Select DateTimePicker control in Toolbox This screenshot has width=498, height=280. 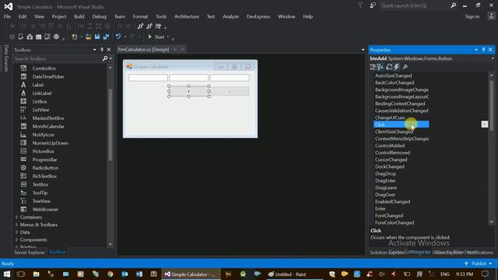[x=48, y=76]
